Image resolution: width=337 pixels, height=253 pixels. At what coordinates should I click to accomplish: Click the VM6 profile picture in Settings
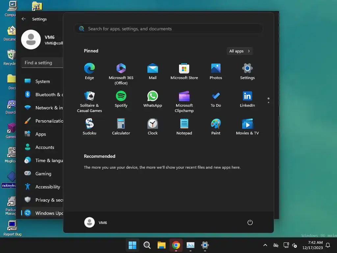click(x=31, y=40)
